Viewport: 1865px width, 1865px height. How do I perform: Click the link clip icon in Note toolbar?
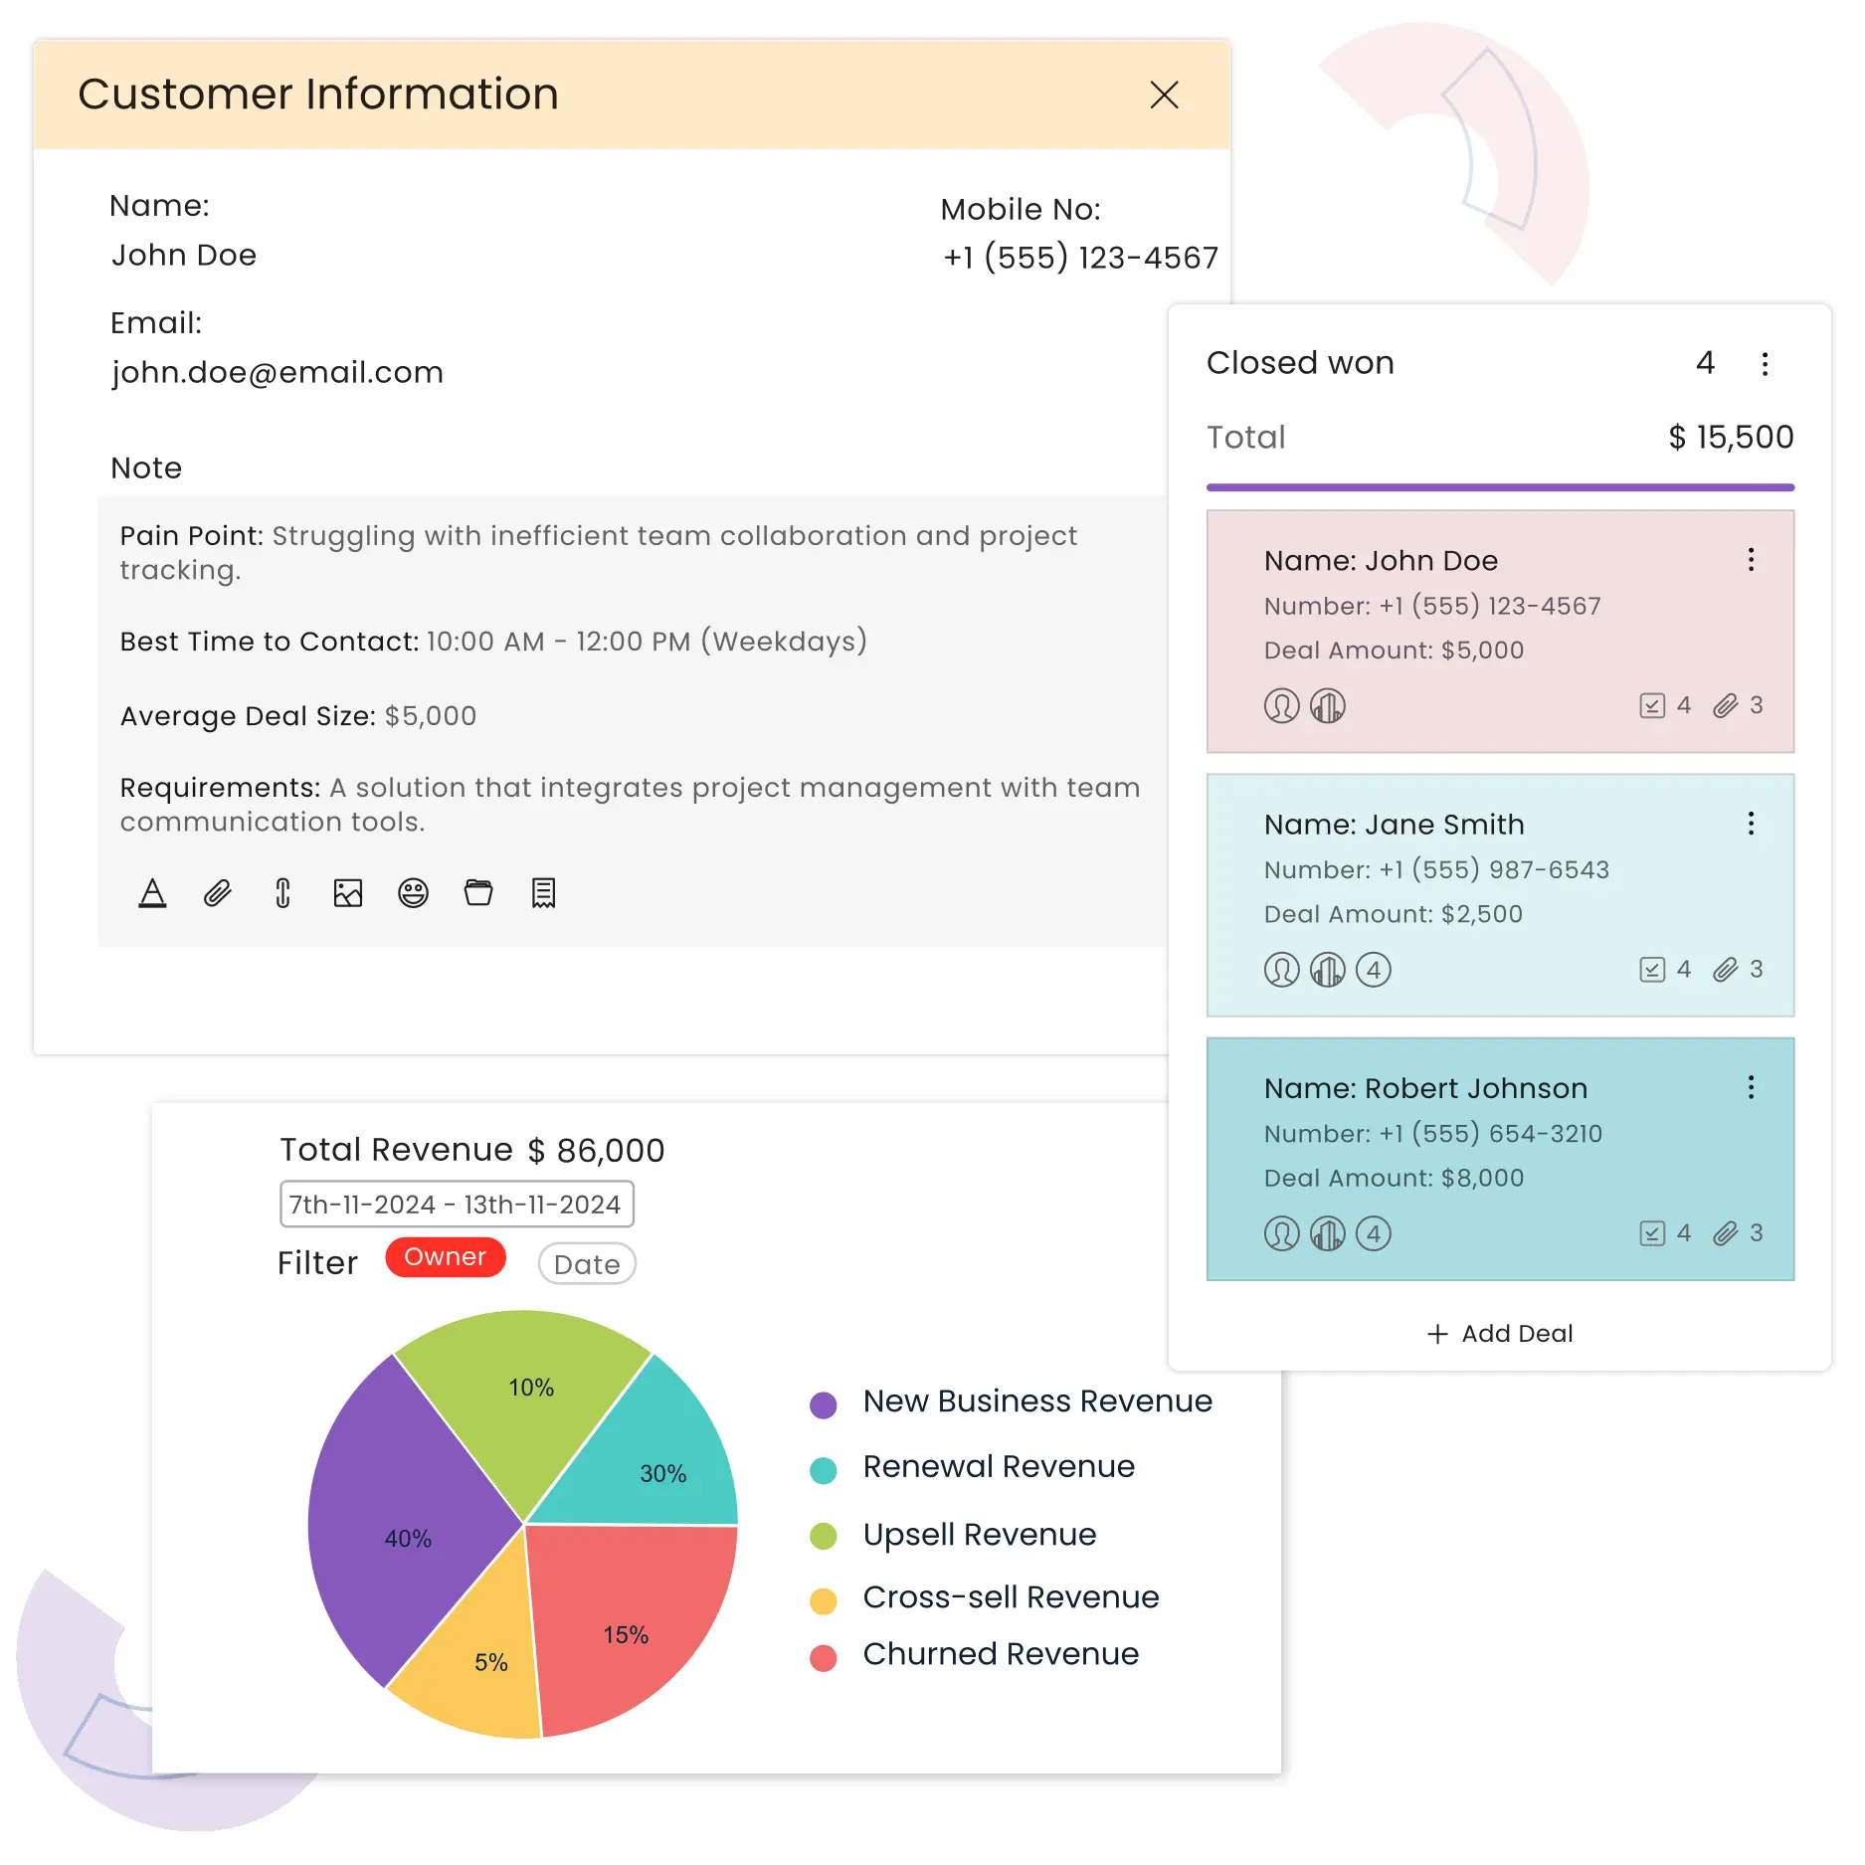pos(282,893)
